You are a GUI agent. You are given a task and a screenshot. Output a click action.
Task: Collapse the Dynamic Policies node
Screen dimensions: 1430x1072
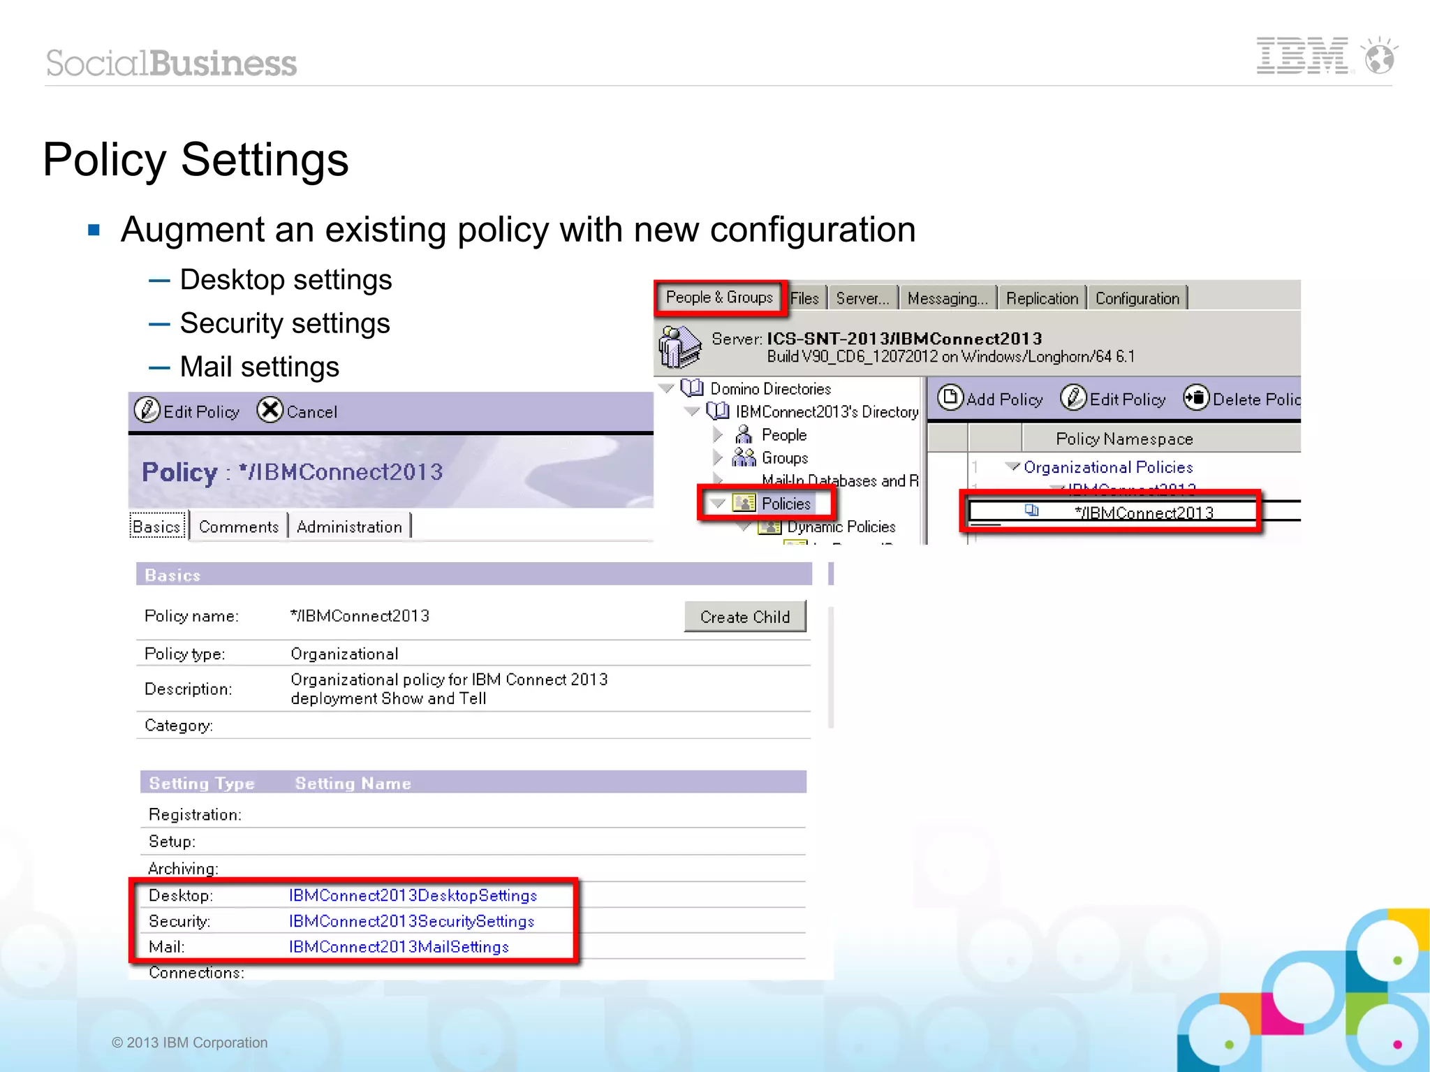pyautogui.click(x=745, y=527)
